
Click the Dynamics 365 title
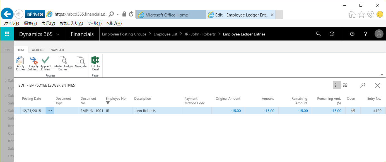[x=36, y=34]
